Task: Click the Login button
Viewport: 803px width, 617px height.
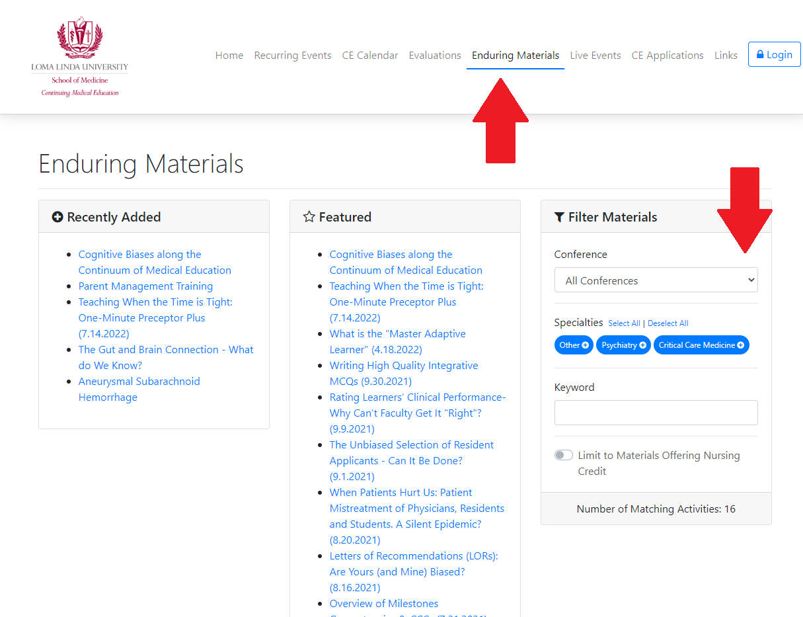Action: pos(774,54)
